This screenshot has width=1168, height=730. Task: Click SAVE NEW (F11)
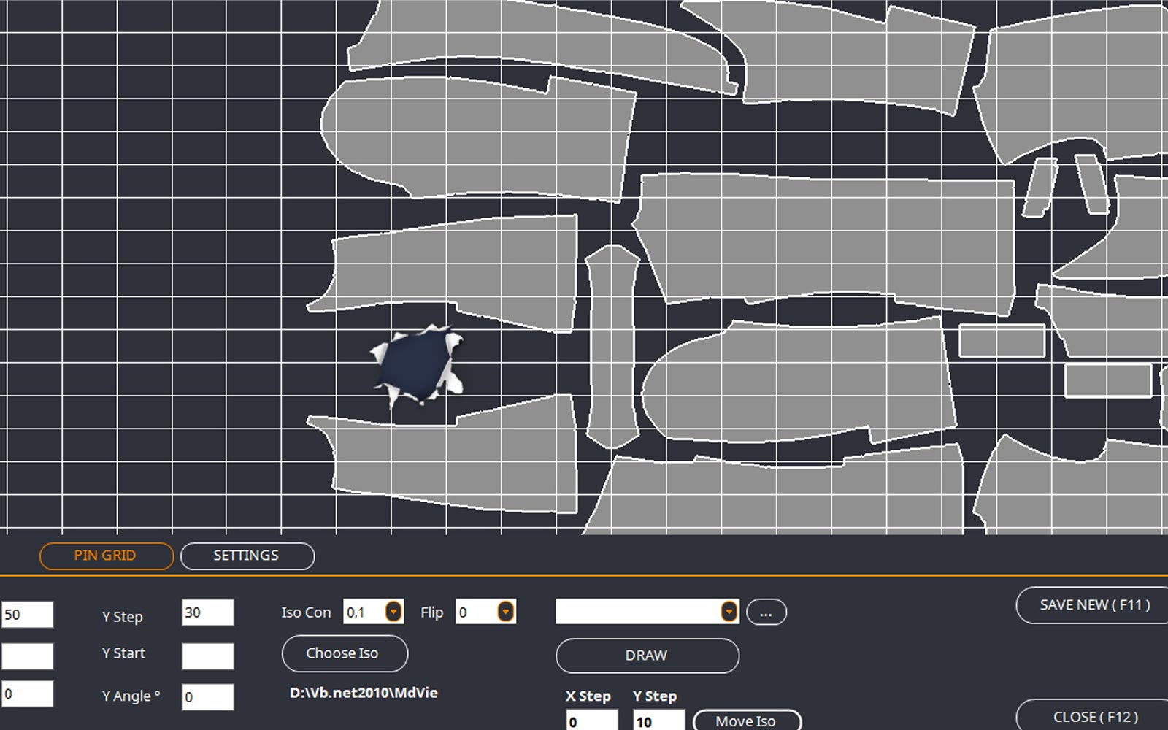(1094, 605)
